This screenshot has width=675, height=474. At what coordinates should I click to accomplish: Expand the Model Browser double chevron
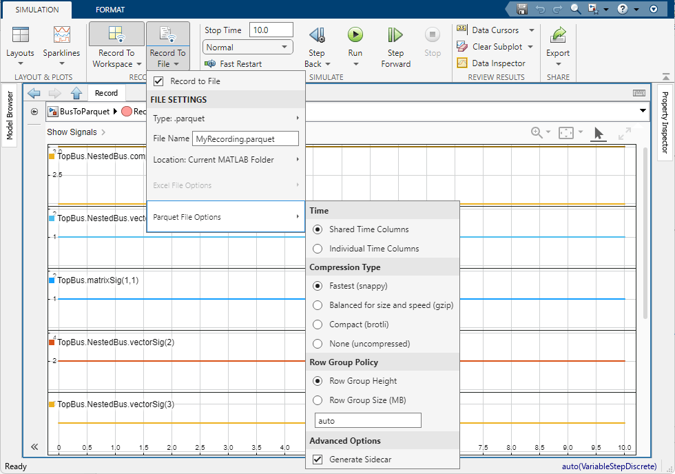tap(34, 447)
